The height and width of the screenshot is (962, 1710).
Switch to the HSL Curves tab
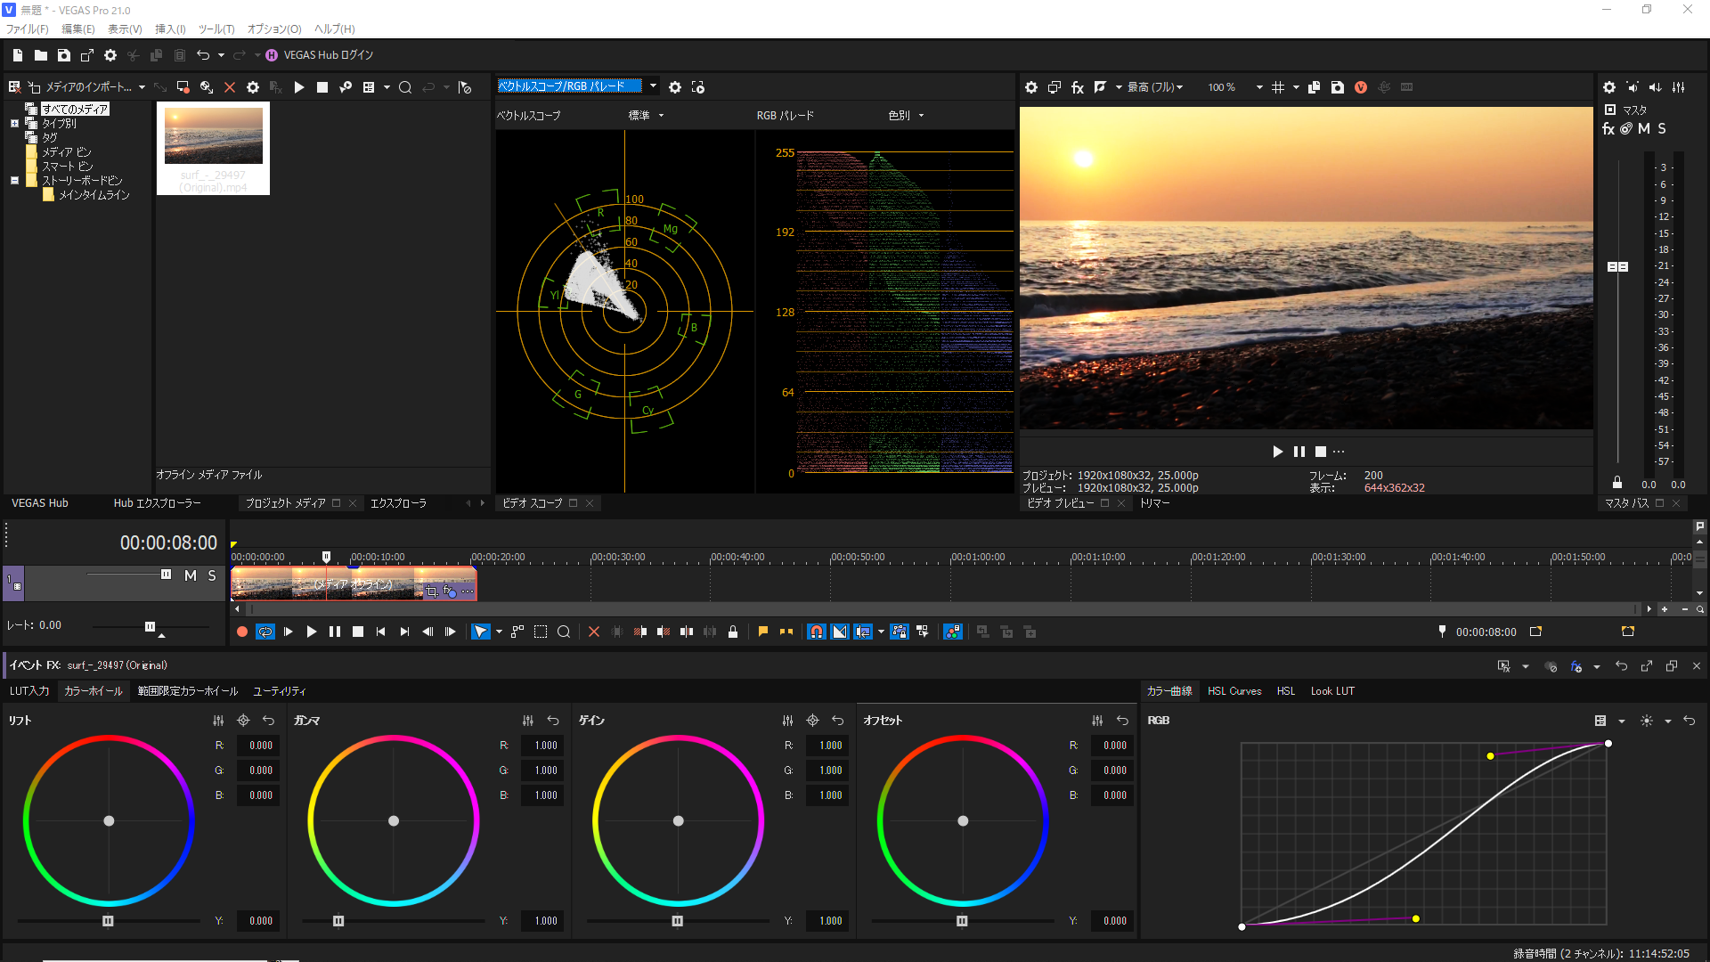click(1234, 691)
